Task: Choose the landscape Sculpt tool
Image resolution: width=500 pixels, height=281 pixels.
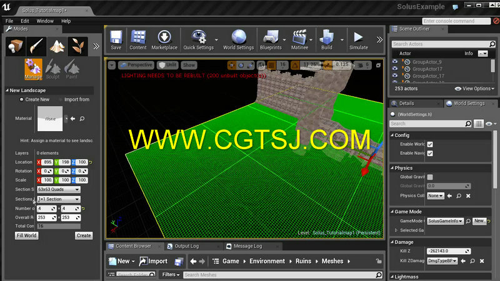Action: [x=52, y=69]
